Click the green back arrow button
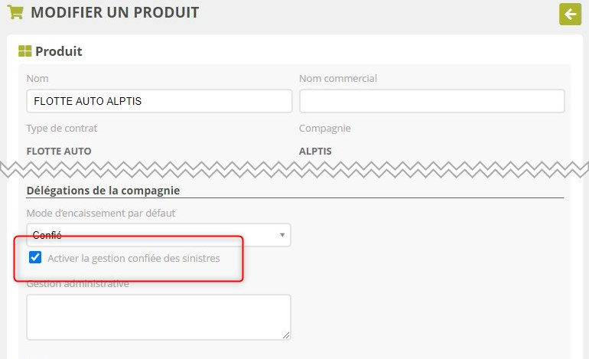The height and width of the screenshot is (359, 589). pyautogui.click(x=569, y=14)
